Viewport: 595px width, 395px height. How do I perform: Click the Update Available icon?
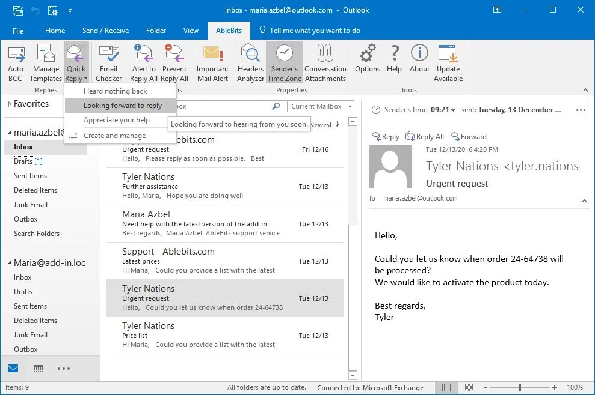point(448,63)
